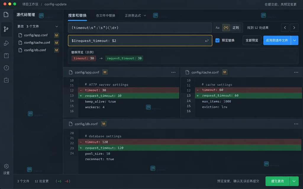Click the M badge on sidebar config/app.conf
The image size is (303, 189).
pyautogui.click(x=57, y=35)
